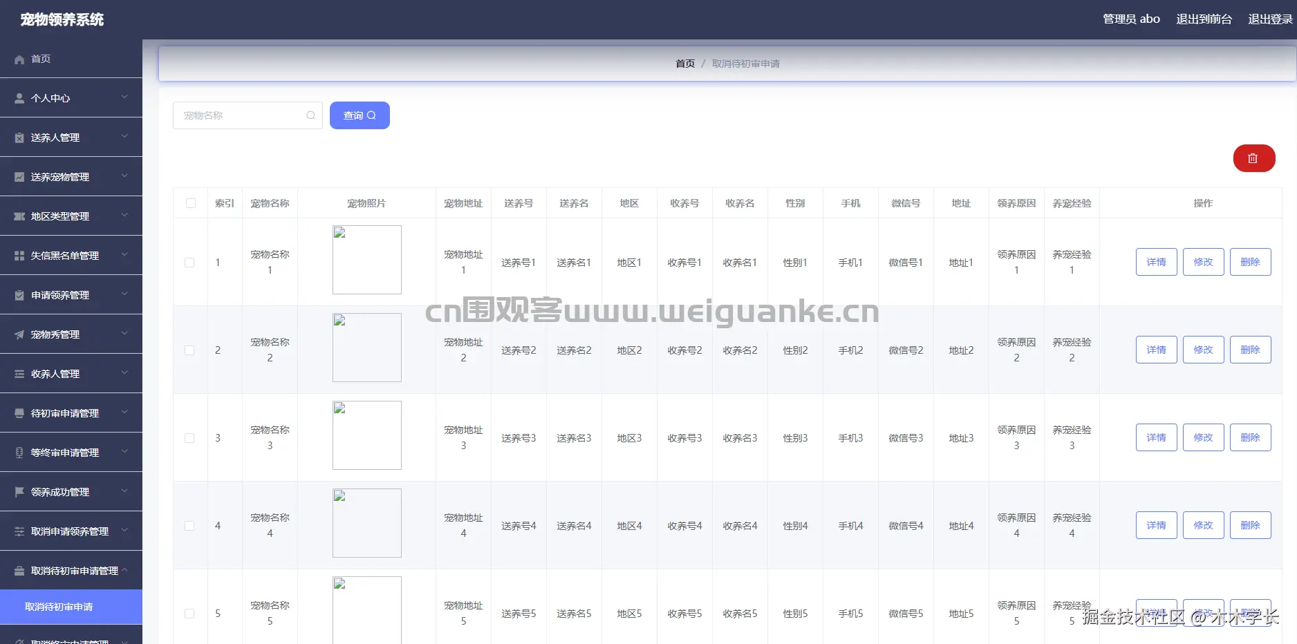1297x644 pixels.
Task: Click 删除 for row 1
Action: click(x=1250, y=262)
